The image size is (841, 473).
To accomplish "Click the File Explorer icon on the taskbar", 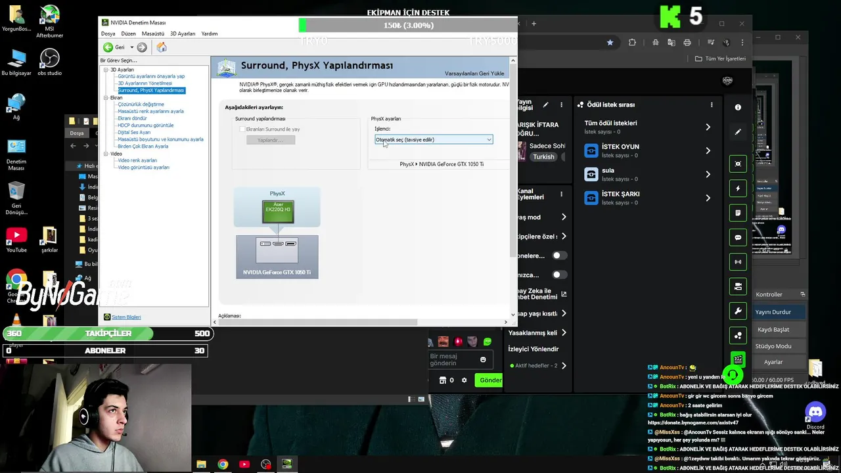I will 201,464.
